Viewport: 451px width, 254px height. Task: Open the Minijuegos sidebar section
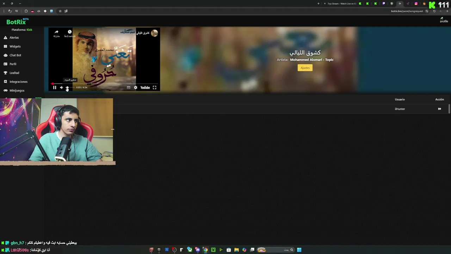tap(17, 90)
